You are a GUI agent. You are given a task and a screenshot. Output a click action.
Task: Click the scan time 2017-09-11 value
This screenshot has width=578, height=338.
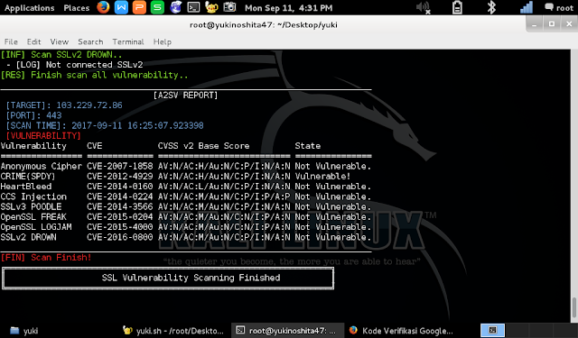point(137,125)
